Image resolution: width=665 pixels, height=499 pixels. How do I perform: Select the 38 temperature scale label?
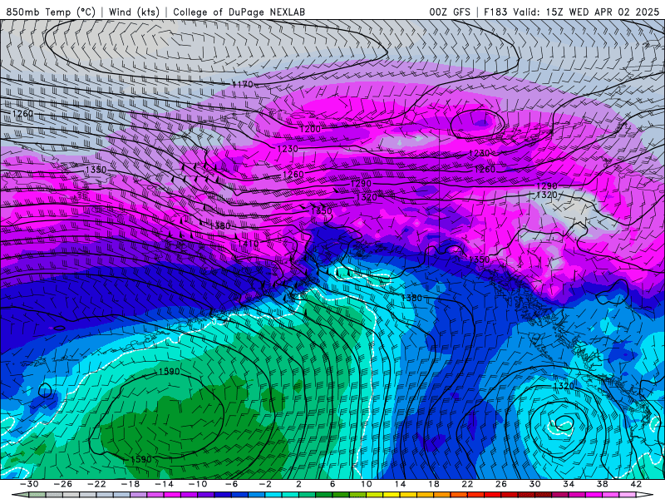(602, 484)
